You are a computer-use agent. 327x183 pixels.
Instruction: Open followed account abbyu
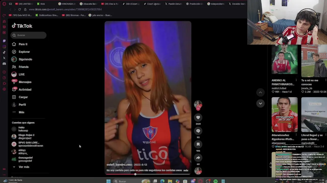point(20,152)
